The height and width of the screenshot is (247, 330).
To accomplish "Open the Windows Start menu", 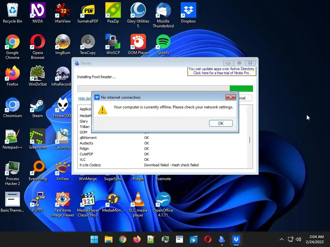I will coord(94,239).
